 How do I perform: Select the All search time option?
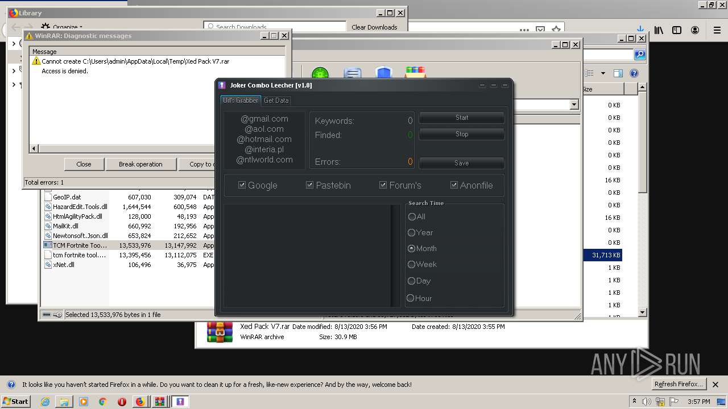click(412, 216)
